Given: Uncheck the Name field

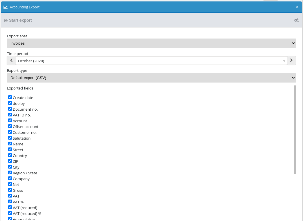Looking at the screenshot, I should (10, 144).
